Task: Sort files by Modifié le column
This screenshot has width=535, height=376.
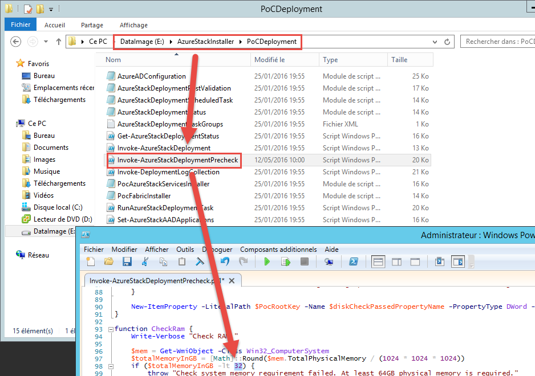Action: pos(285,60)
